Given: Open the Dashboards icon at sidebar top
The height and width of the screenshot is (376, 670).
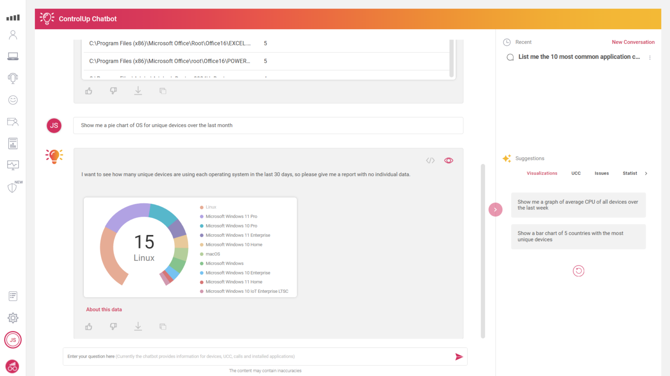Looking at the screenshot, I should [13, 17].
